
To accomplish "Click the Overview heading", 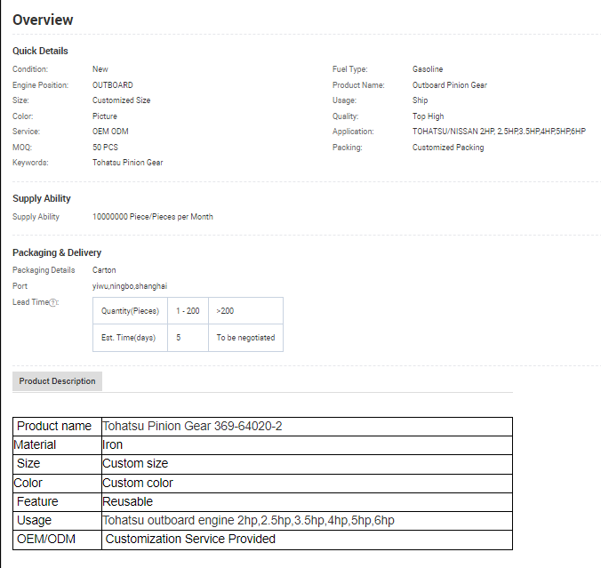I will (x=43, y=20).
